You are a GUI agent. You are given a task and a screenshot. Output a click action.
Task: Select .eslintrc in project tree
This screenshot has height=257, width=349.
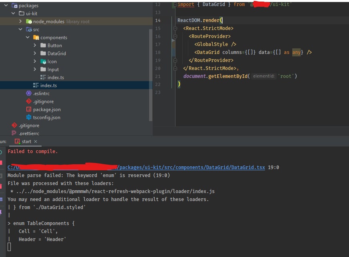(41, 94)
